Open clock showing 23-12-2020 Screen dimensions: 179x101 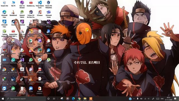[168, 98]
